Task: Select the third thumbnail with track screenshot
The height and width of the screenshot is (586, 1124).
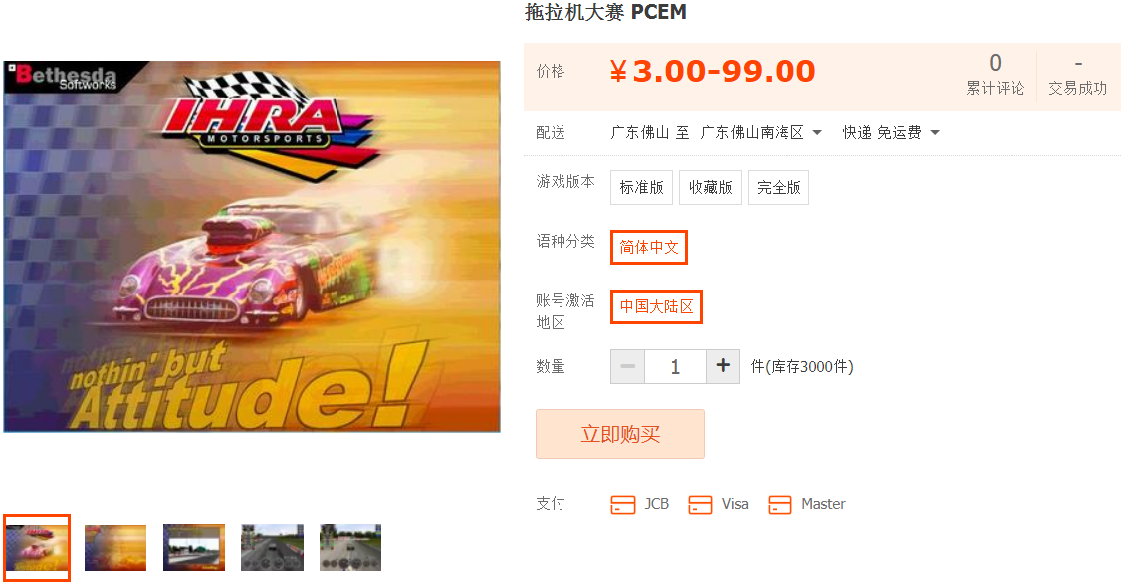Action: 194,548
